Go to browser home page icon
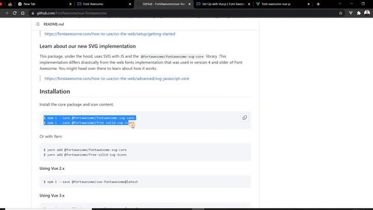The height and width of the screenshot is (210, 373). (x=23, y=13)
